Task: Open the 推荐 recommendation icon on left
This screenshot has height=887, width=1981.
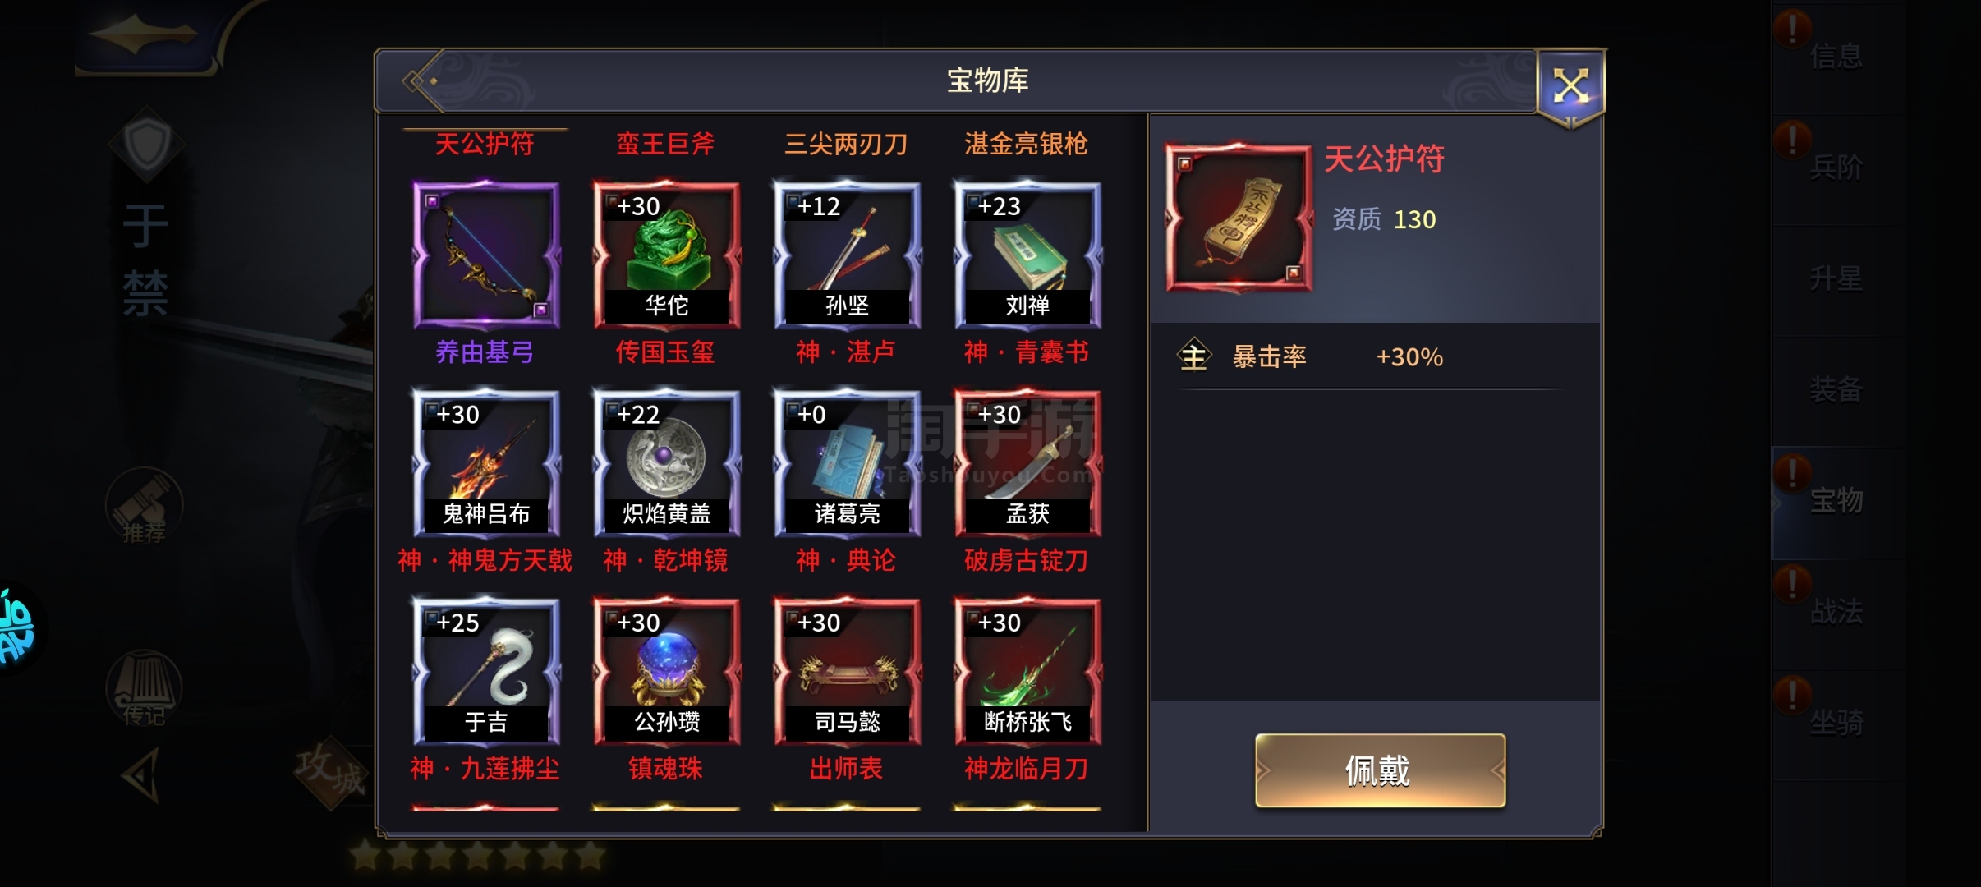Action: click(145, 506)
